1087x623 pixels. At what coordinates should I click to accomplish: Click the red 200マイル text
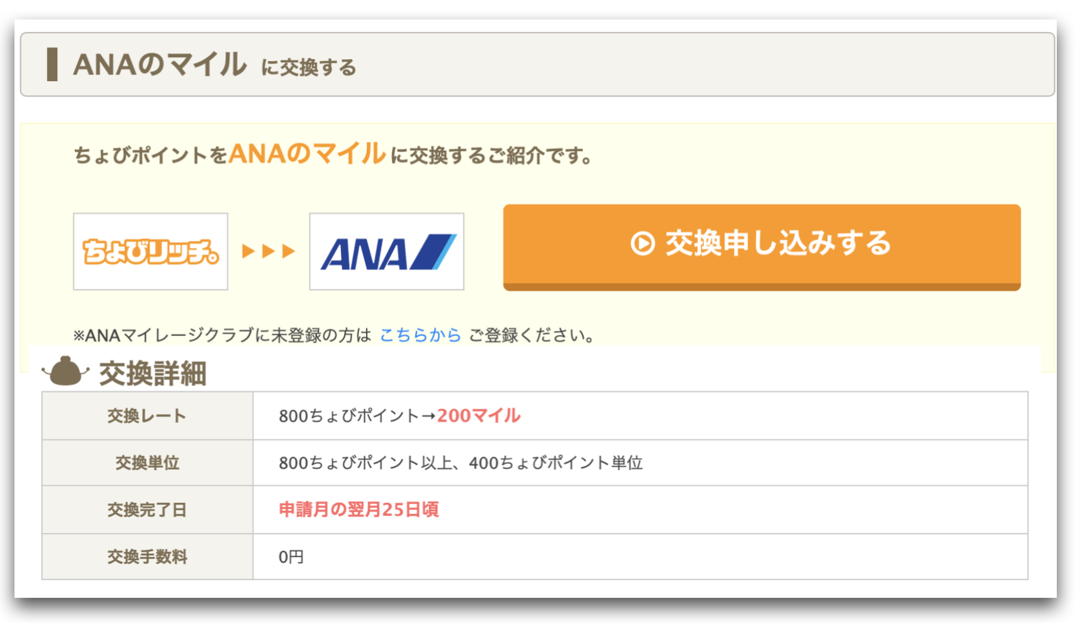pyautogui.click(x=479, y=415)
